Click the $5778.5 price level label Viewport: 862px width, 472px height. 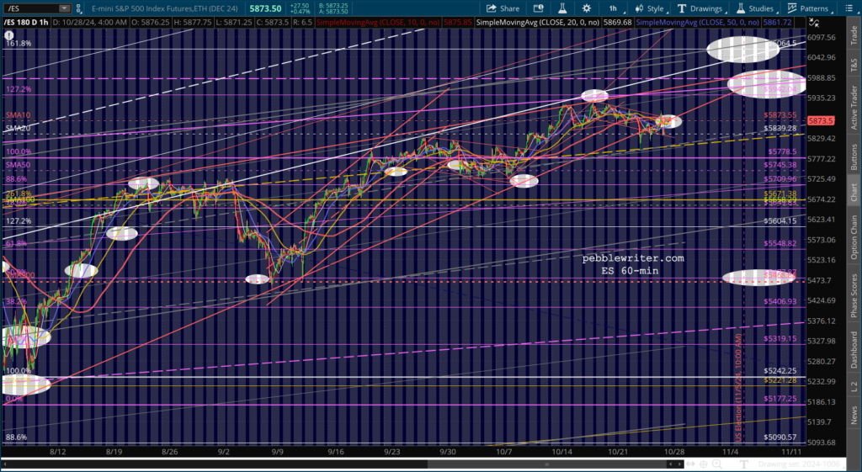tap(780, 151)
